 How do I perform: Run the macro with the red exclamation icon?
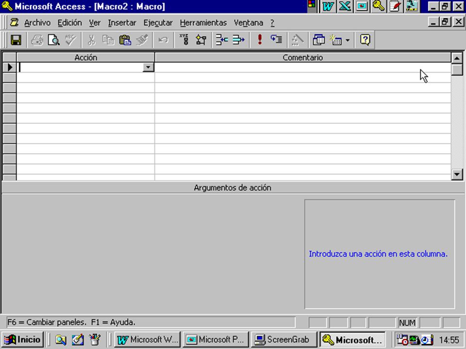click(260, 40)
